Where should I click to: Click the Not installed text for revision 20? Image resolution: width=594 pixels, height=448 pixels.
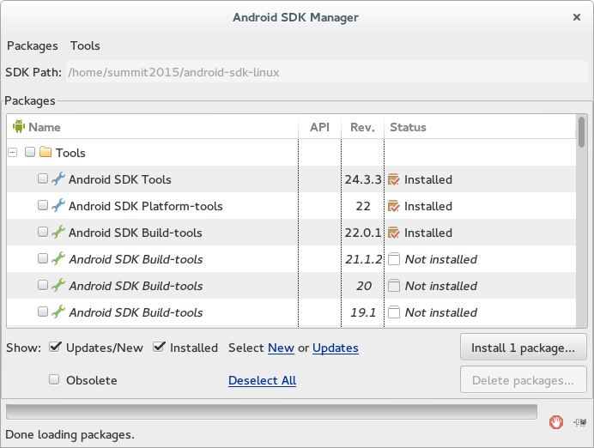[441, 286]
